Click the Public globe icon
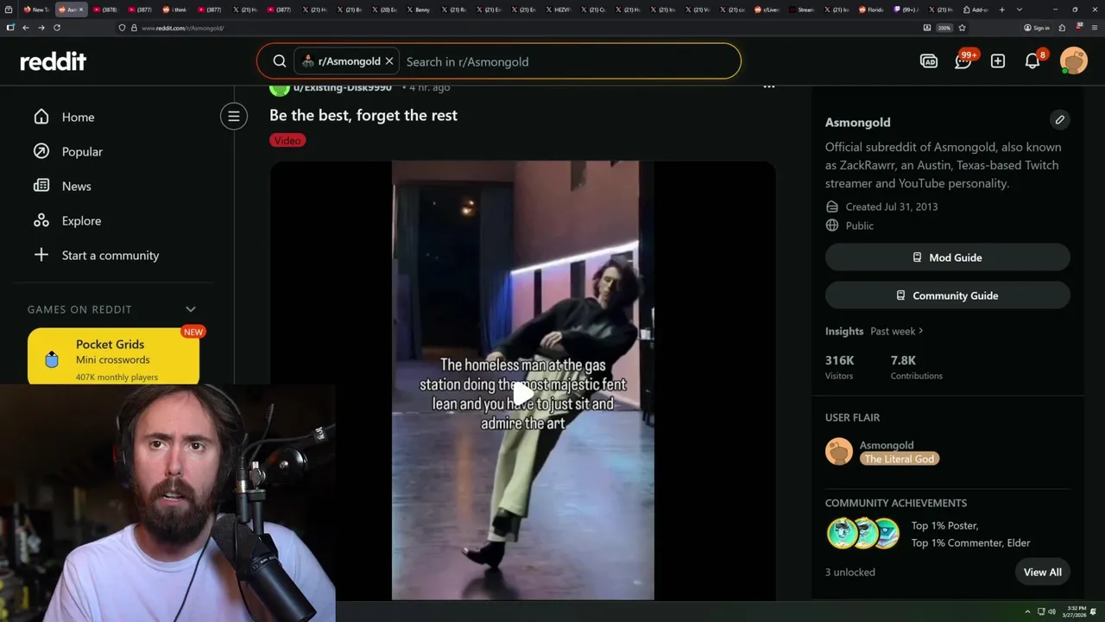This screenshot has width=1105, height=622. click(x=832, y=225)
